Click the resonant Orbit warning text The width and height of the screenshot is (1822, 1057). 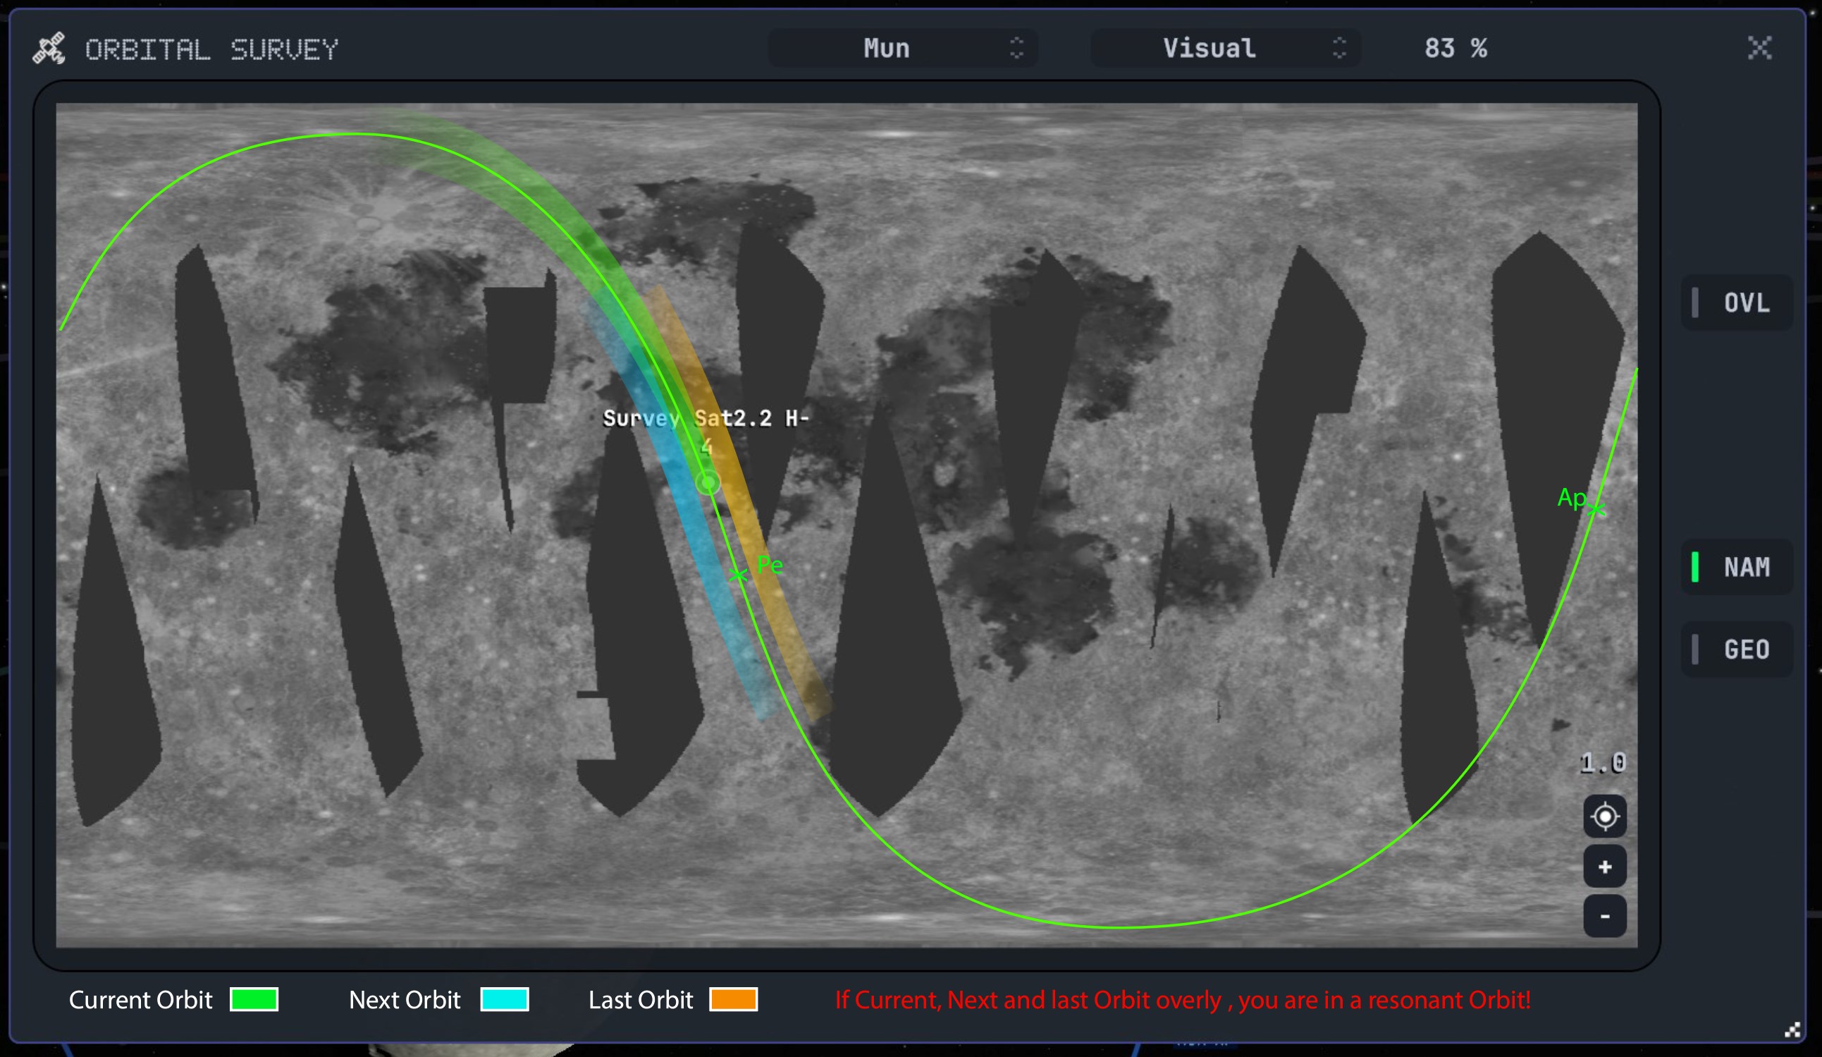[x=1183, y=1000]
